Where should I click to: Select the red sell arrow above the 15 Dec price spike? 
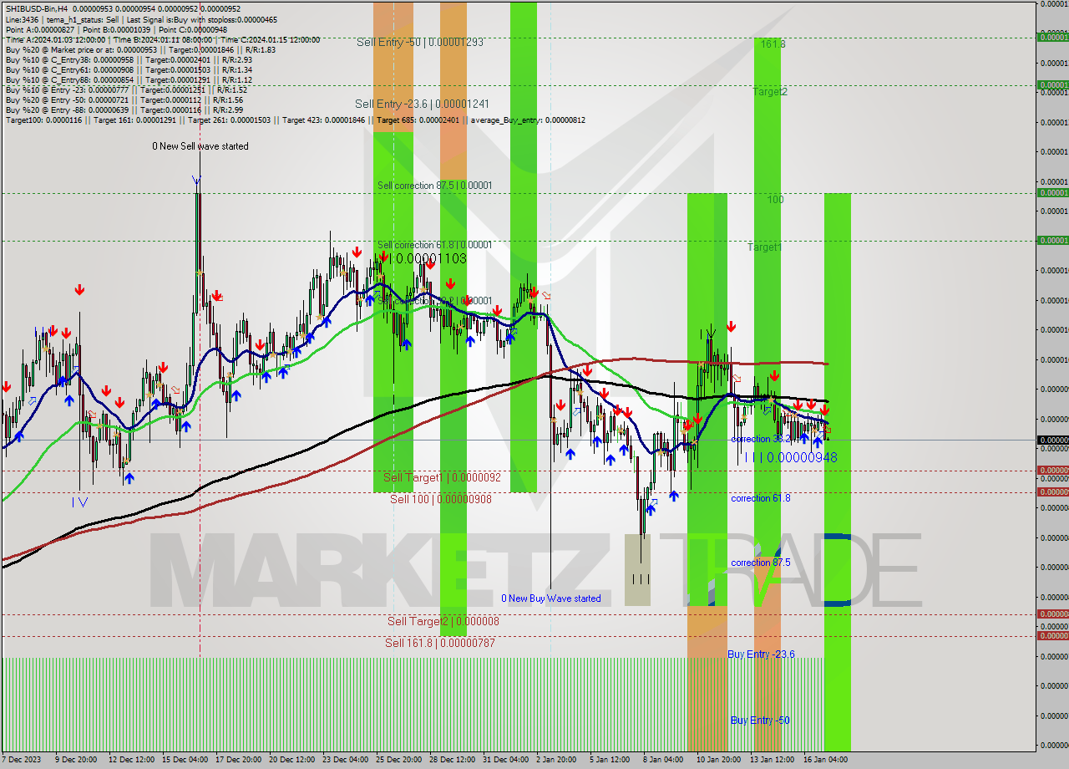(218, 295)
